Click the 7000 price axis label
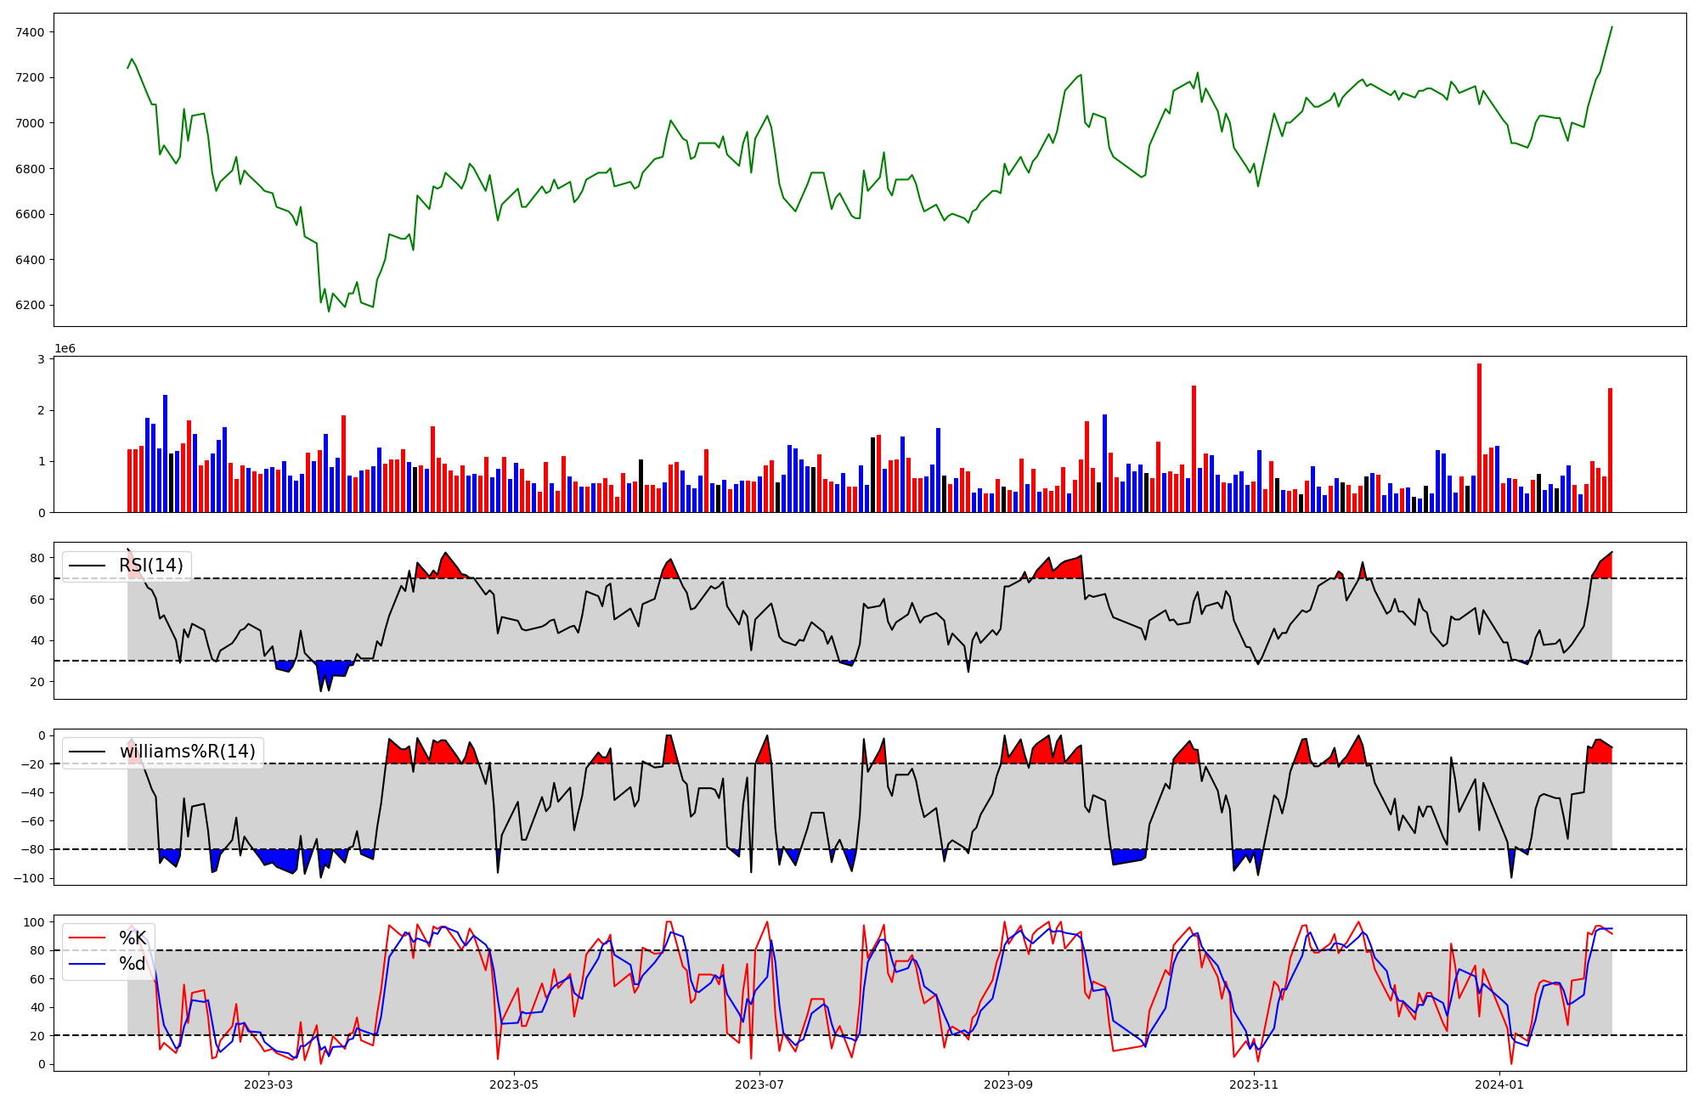 pos(30,123)
